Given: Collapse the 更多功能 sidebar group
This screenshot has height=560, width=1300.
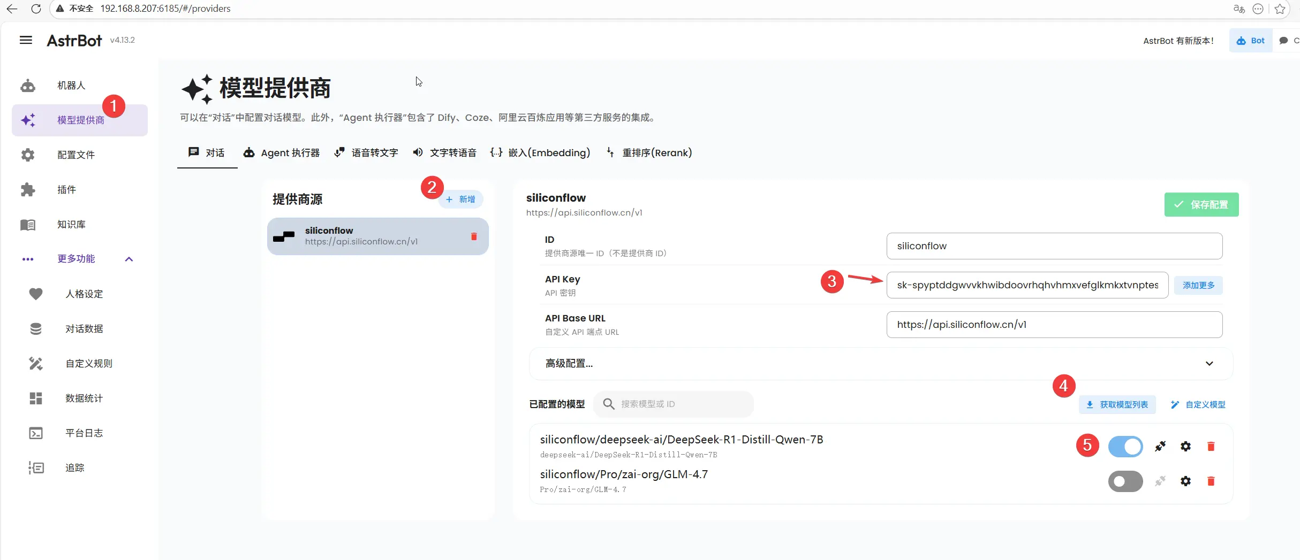Looking at the screenshot, I should 129,259.
